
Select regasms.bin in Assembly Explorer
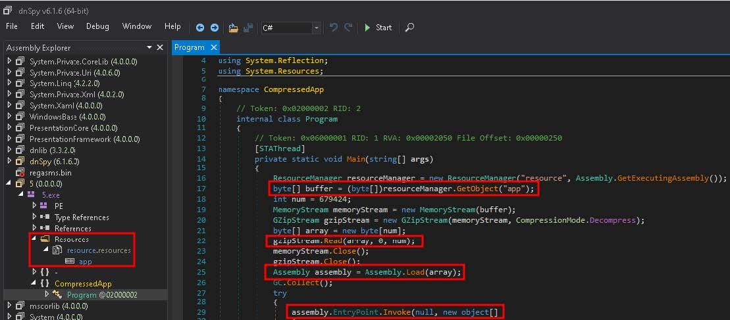click(50, 173)
